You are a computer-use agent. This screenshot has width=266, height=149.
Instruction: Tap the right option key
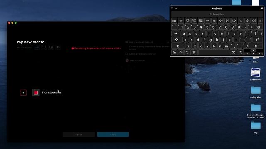241,53
